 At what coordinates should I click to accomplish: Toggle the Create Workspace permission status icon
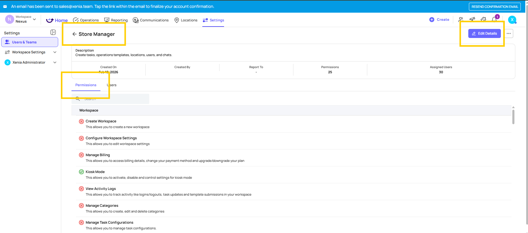(x=81, y=121)
